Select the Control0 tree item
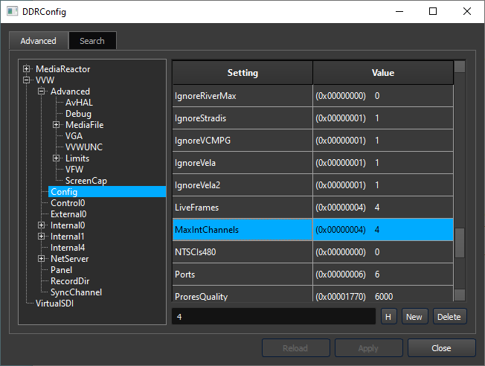Image resolution: width=485 pixels, height=366 pixels. click(68, 203)
